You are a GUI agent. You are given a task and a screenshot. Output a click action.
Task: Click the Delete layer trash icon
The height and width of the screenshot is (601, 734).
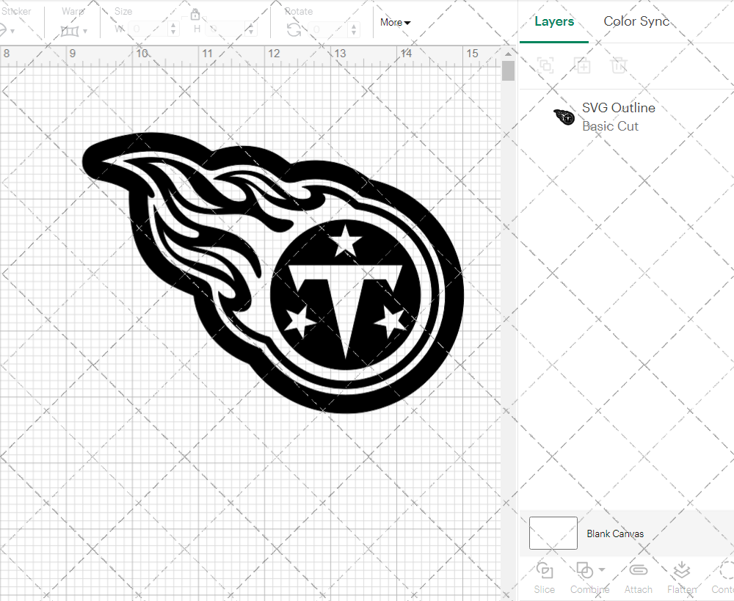[x=618, y=65]
